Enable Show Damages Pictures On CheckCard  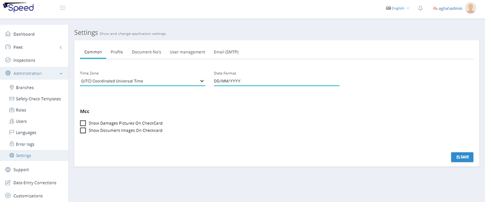[x=83, y=123]
